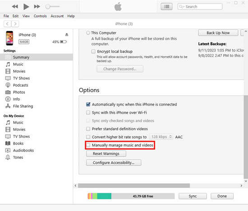
Task: Click the rewind previous track button
Action: (15, 6)
